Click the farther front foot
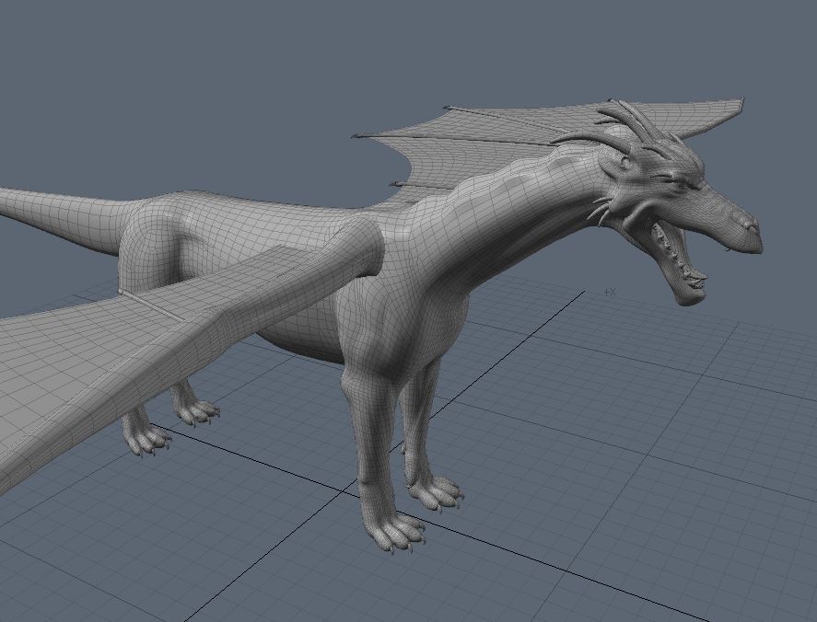Viewport: 817px width, 622px height. pos(437,492)
